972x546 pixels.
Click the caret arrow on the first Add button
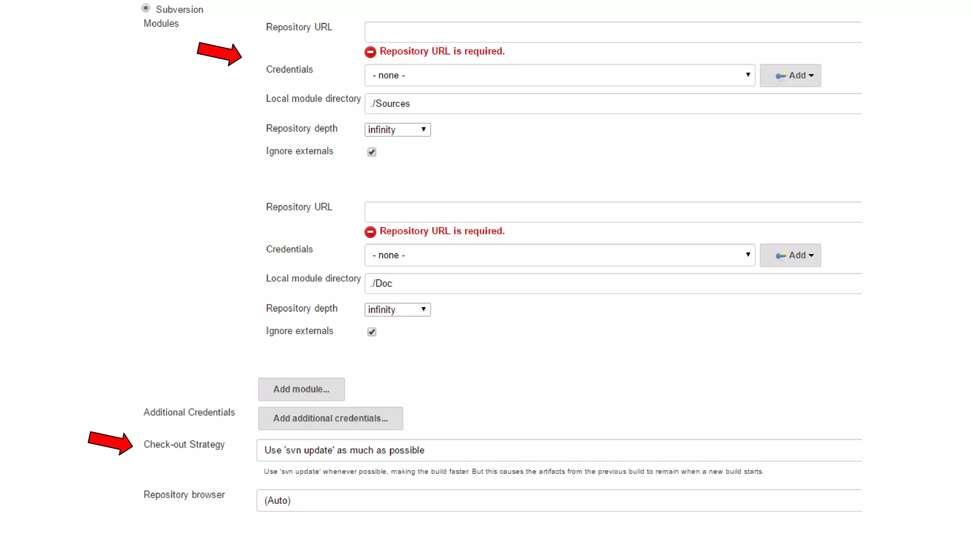[x=811, y=76]
